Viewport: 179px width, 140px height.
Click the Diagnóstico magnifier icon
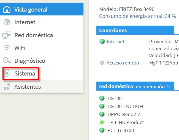point(6,61)
